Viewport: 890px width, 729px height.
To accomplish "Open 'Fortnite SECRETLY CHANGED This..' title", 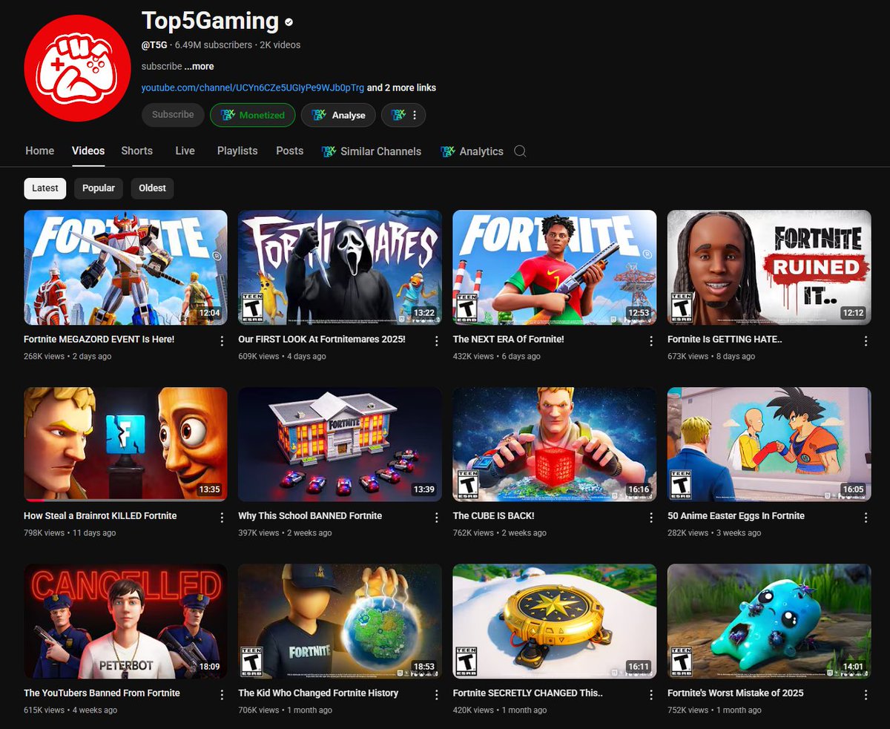I will click(528, 693).
